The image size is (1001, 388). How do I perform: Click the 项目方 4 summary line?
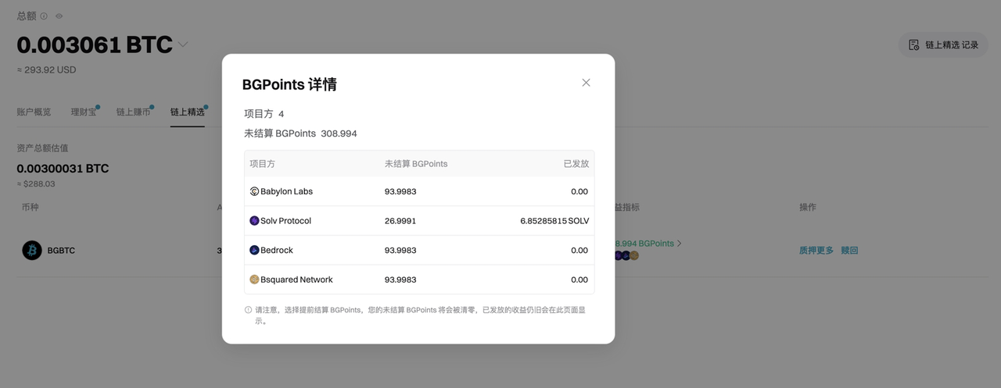click(264, 114)
